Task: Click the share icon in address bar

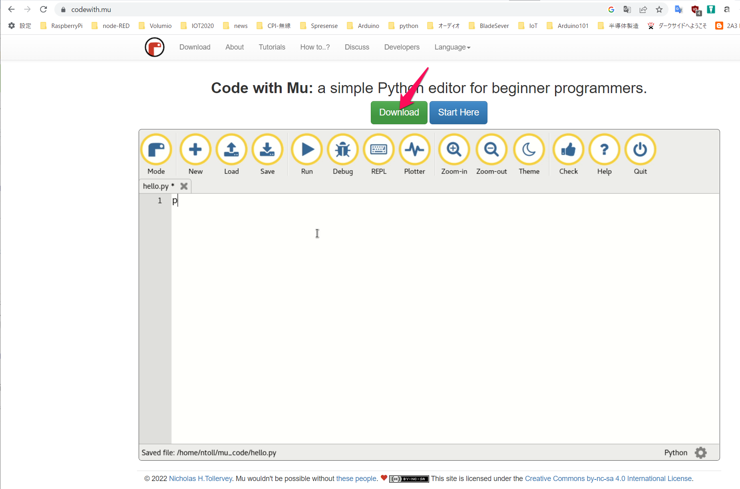Action: (643, 10)
